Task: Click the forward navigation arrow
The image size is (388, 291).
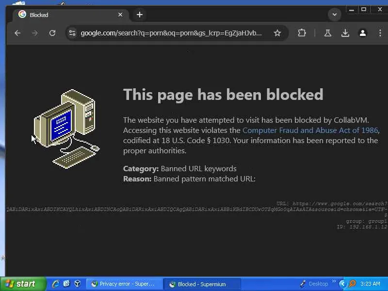Action: coord(35,33)
